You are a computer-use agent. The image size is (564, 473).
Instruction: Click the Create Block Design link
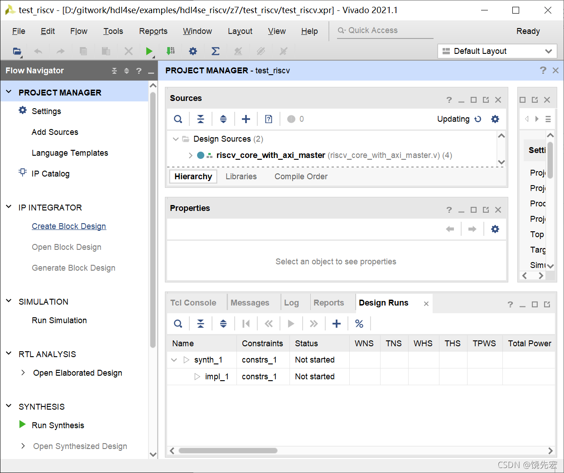pyautogui.click(x=69, y=226)
